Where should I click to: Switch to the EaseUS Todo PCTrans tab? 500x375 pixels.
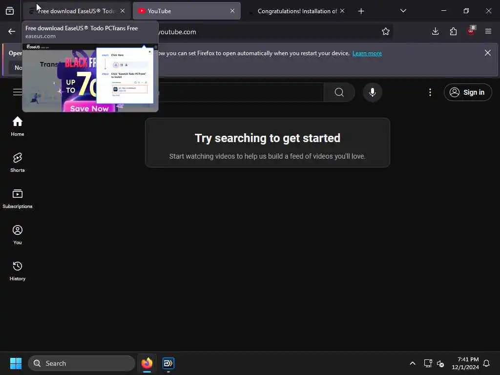(77, 11)
